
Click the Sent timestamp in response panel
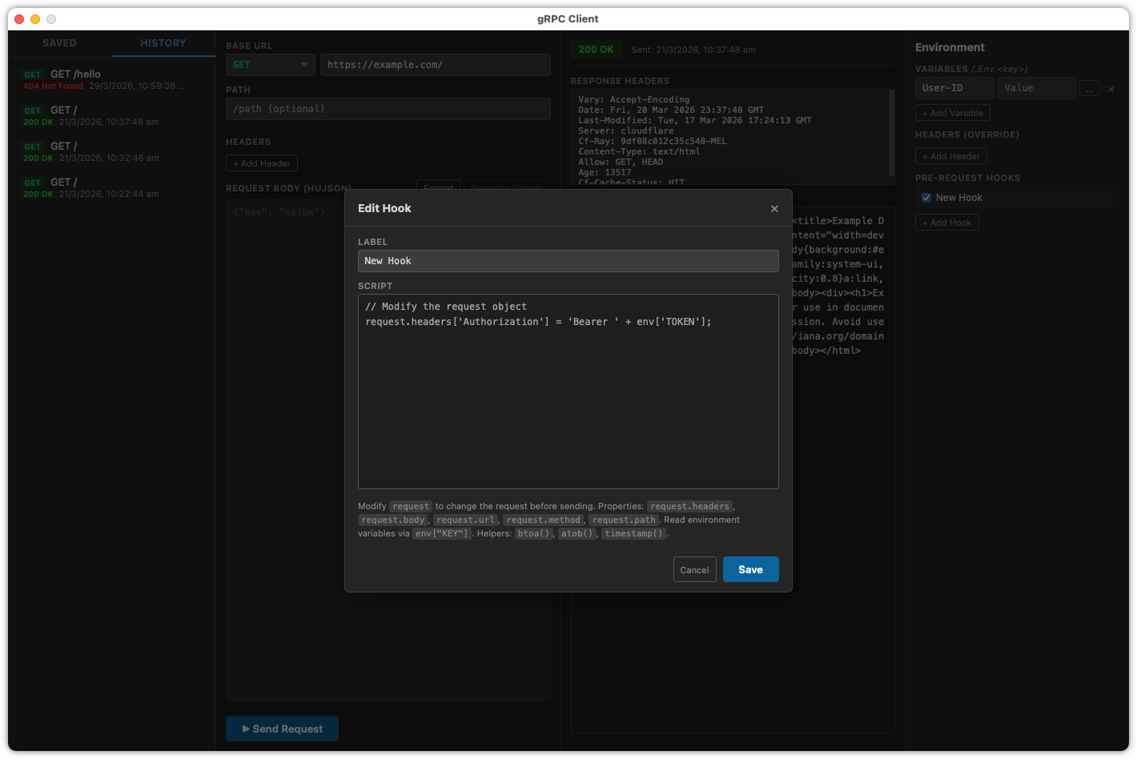click(693, 50)
